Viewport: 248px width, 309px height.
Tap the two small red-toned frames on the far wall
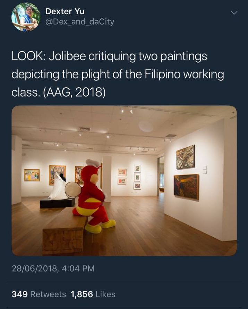[x=122, y=177]
